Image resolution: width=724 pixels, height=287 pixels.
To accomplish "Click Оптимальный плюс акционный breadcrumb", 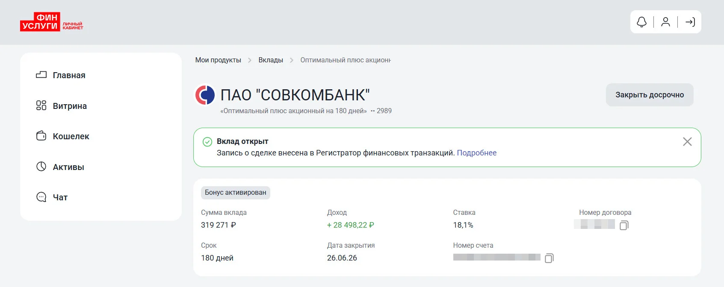I will tap(346, 60).
